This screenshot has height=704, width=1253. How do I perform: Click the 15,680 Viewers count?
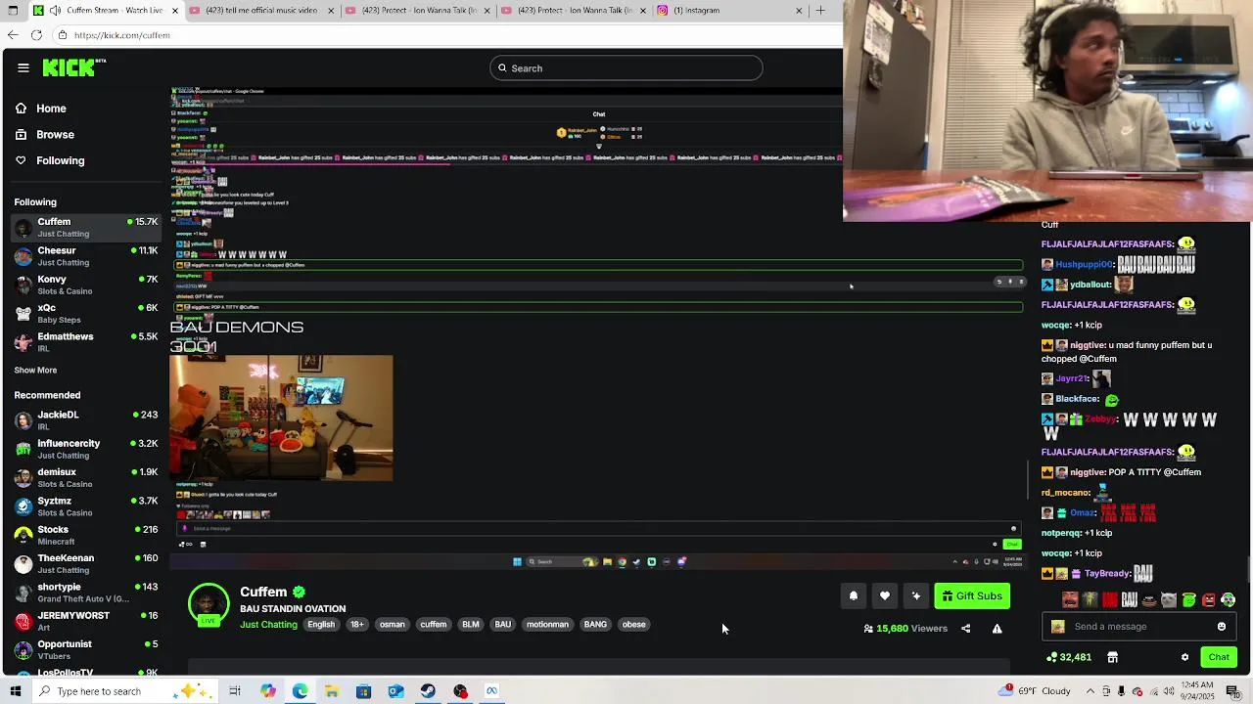pos(905,629)
